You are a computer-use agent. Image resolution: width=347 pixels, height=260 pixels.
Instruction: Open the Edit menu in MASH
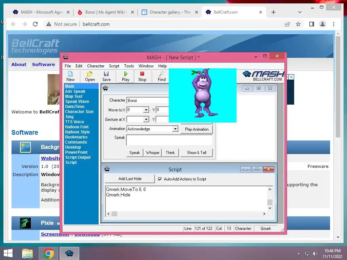[79, 66]
